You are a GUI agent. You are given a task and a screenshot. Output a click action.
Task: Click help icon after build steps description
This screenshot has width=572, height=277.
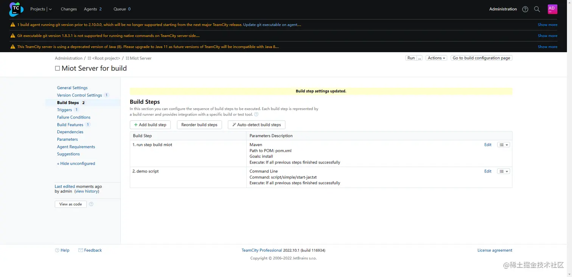click(x=256, y=114)
